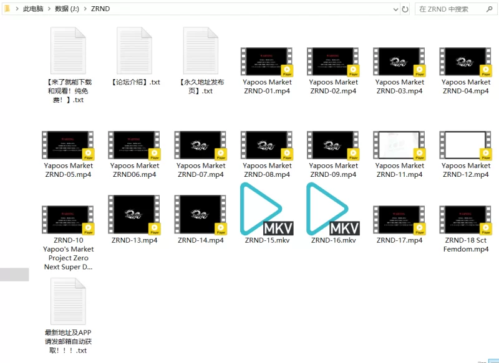Expand the chevron after 此电脑
This screenshot has height=363, width=499.
(x=49, y=9)
